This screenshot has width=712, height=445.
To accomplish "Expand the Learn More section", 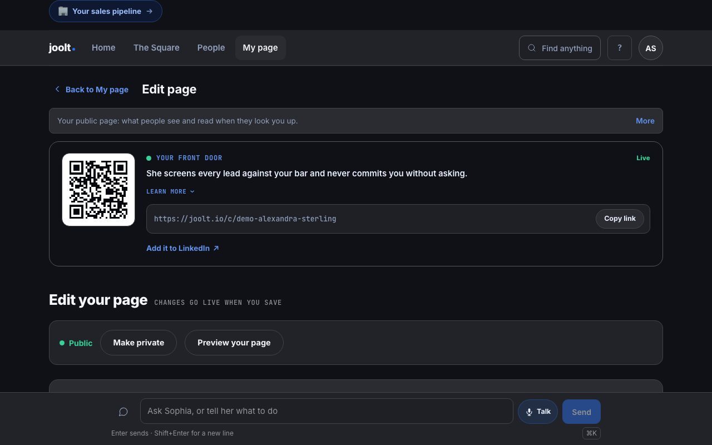I will coord(170,191).
